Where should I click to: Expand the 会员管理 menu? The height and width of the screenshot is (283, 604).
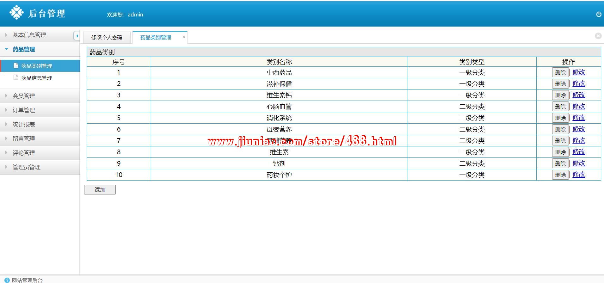[40, 96]
